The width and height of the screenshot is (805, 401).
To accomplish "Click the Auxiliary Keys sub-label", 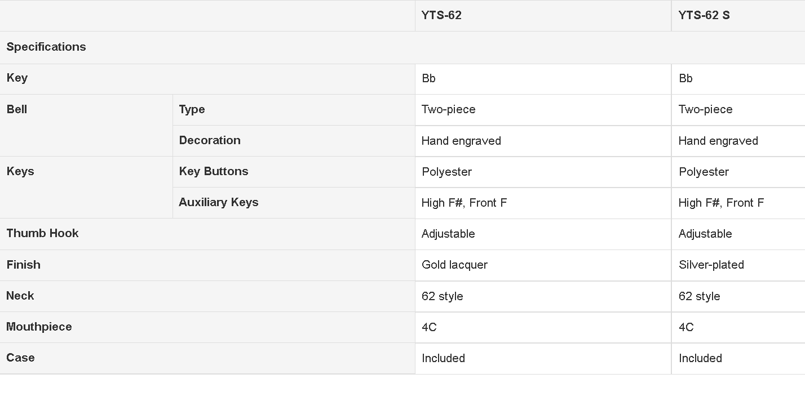I will click(219, 202).
